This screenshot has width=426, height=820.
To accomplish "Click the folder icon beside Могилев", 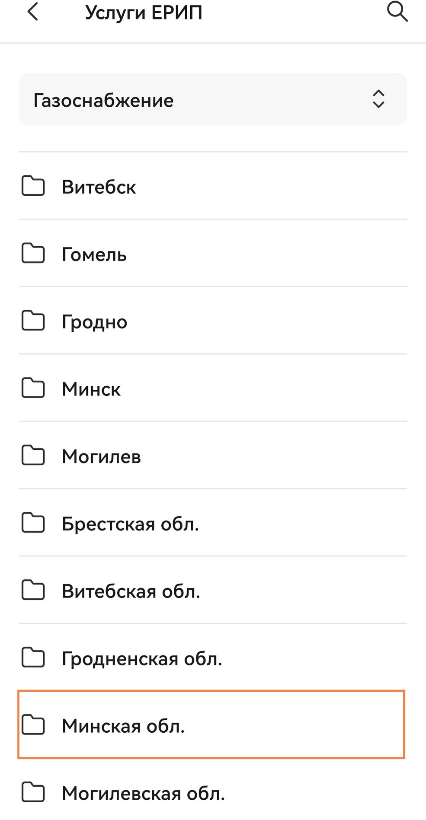I will click(x=33, y=456).
